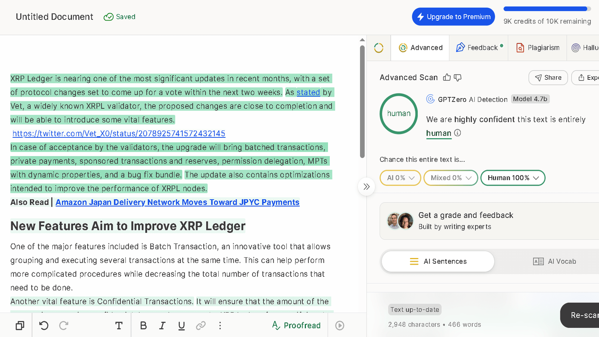Click the writing experts avatar photos
The height and width of the screenshot is (337, 599).
[x=400, y=221]
